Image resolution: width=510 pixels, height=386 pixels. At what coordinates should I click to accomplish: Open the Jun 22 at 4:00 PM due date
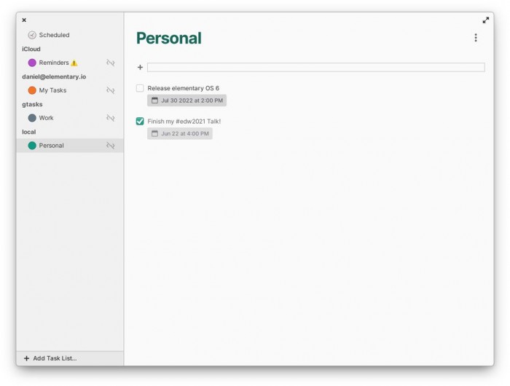[x=180, y=134]
